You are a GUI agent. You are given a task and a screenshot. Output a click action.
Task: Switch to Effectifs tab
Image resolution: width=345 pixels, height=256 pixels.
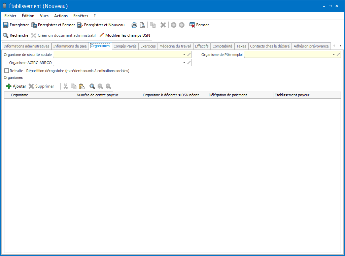[x=202, y=46]
